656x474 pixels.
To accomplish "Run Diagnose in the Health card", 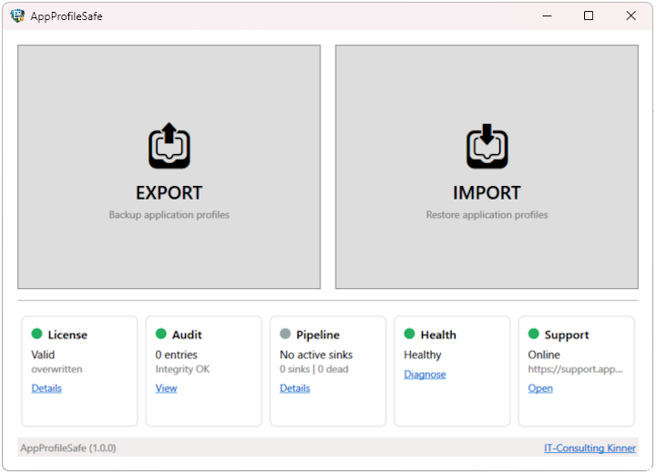I will 425,375.
